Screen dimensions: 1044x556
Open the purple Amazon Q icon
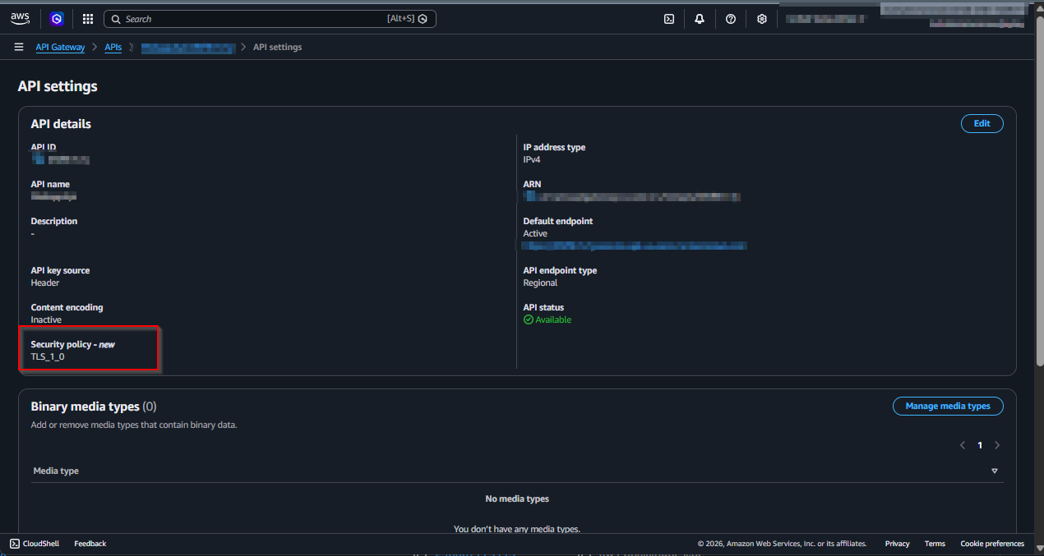(x=56, y=19)
